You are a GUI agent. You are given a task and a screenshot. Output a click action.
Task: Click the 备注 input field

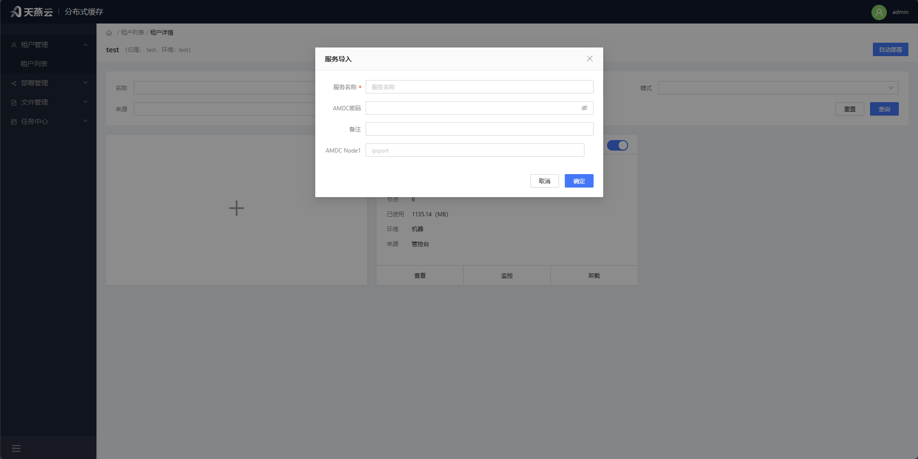[479, 129]
